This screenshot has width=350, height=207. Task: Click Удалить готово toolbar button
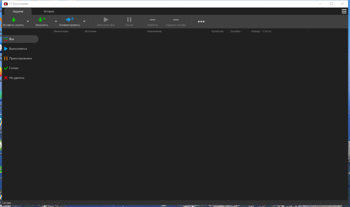pos(176,22)
